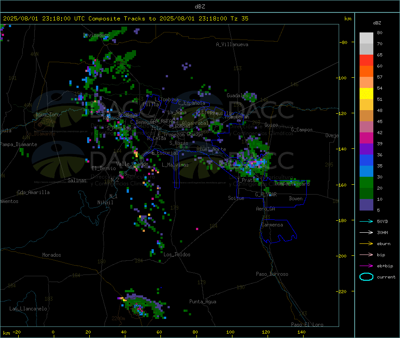Click the Aero_GA map label
Viewport: 400px width, 338px height.
pyautogui.click(x=266, y=209)
